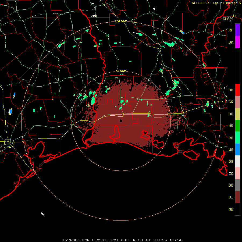Click the GR legend label

pos(231,102)
